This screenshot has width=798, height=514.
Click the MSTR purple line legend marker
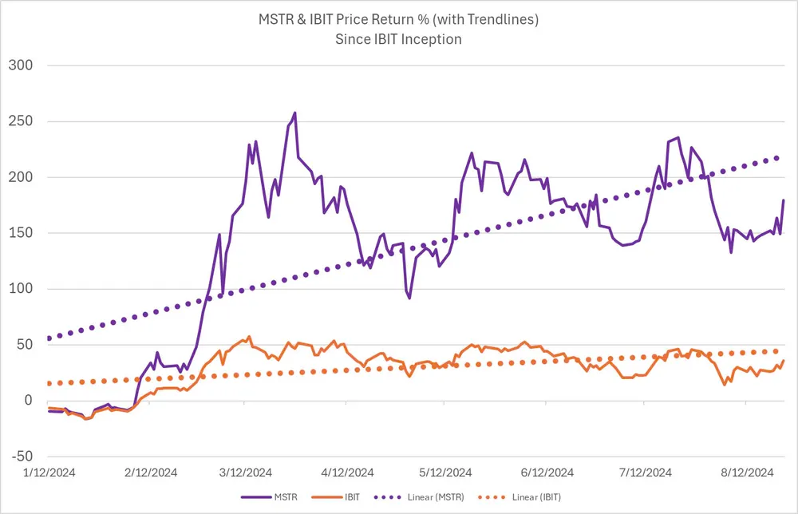[255, 496]
